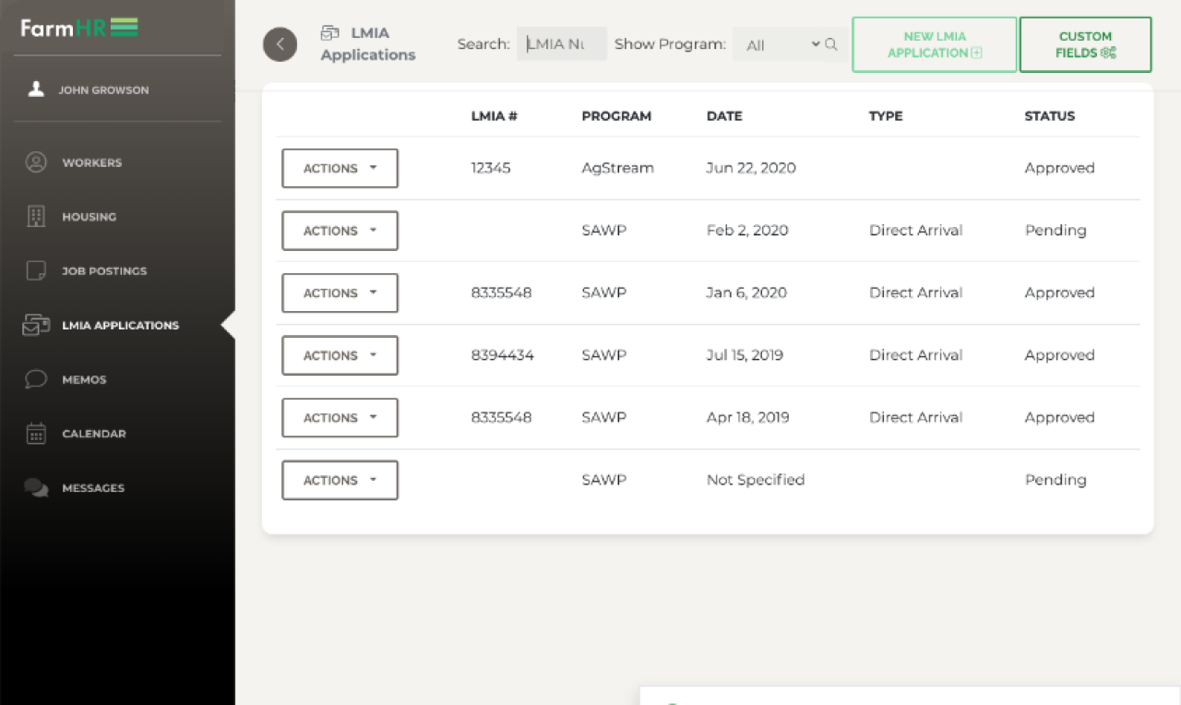Click Direct Arrival in Jul 15, 2019 row
Viewport: 1181px width, 705px height.
click(915, 355)
